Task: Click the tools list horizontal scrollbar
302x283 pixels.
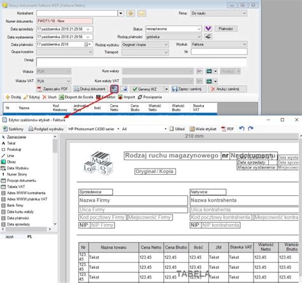Action: tap(26, 229)
